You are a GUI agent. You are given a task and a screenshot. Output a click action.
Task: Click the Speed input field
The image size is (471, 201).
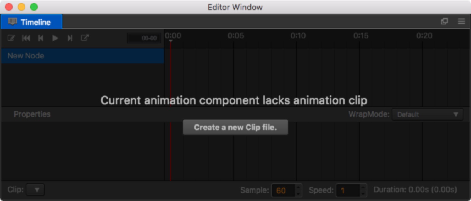(x=348, y=190)
